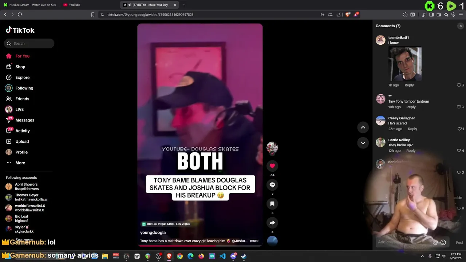Switch to the NickLee Stream Kick tab

[30, 5]
